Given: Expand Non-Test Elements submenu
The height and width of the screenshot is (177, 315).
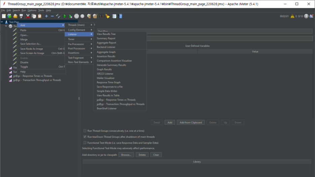Looking at the screenshot, I should click(x=79, y=62).
